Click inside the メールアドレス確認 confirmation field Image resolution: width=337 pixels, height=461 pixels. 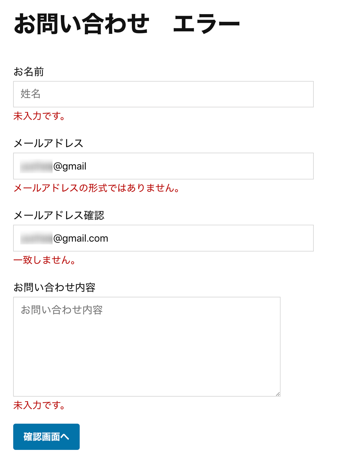tap(163, 238)
